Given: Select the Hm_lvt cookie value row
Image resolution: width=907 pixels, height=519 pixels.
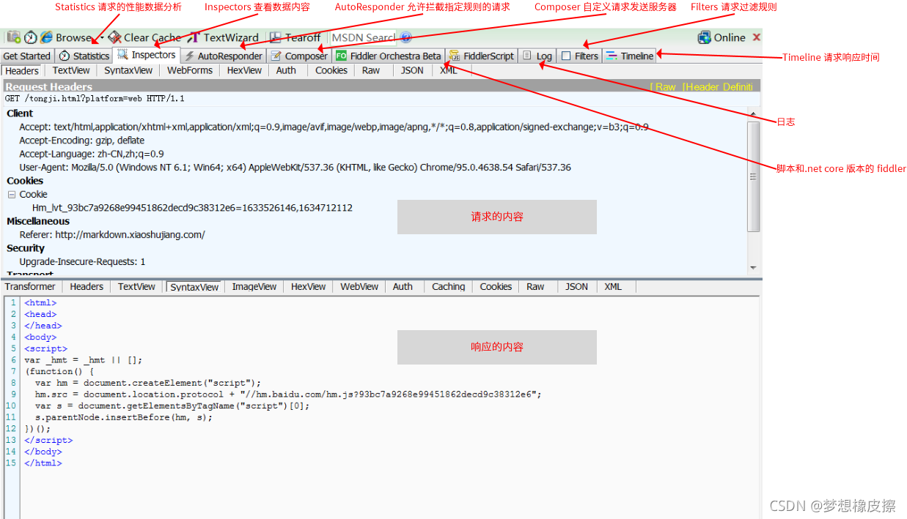Looking at the screenshot, I should tap(192, 208).
